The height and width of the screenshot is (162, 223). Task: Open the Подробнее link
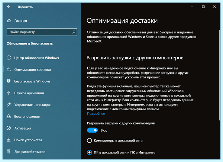click(x=96, y=114)
